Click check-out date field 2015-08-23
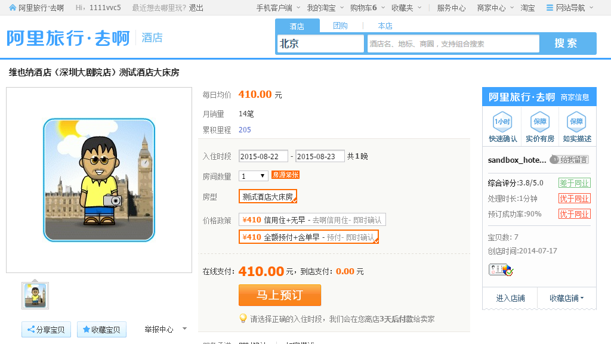The width and height of the screenshot is (611, 344). (320, 156)
